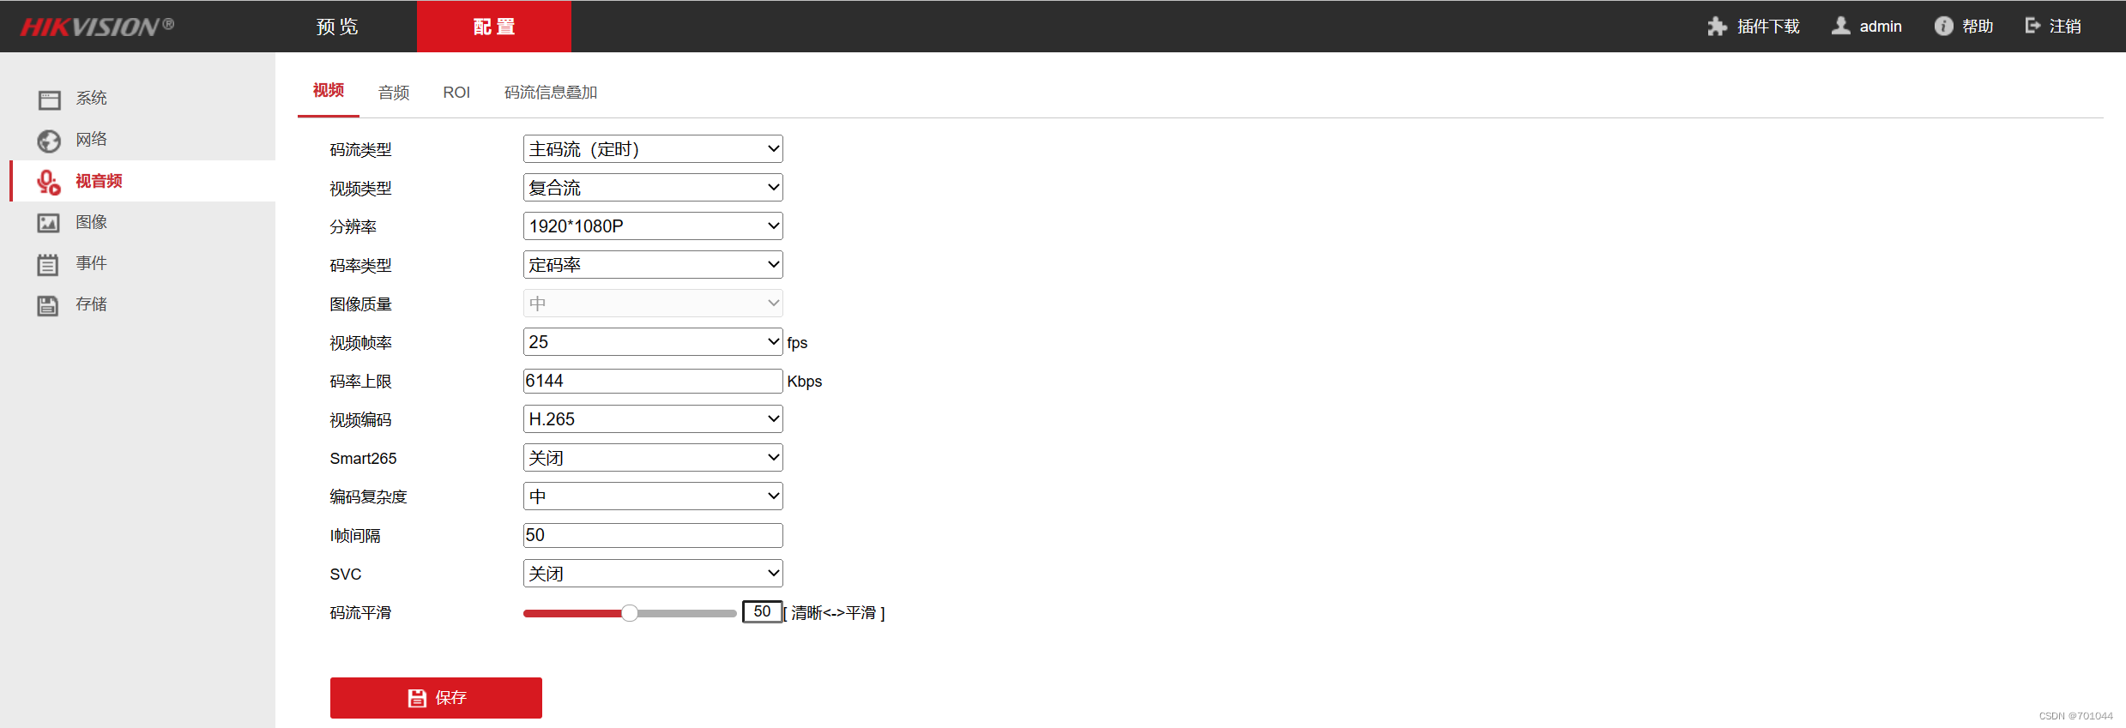2126x728 pixels.
Task: Click the grey part of smoothing slider track
Action: coord(686,613)
